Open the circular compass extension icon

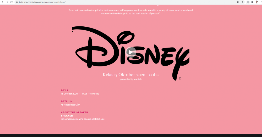[x=248, y=2]
